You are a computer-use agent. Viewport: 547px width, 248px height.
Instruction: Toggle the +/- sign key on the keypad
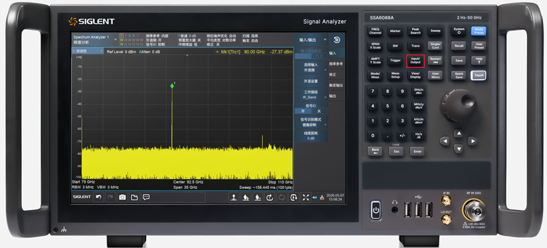[x=403, y=136]
